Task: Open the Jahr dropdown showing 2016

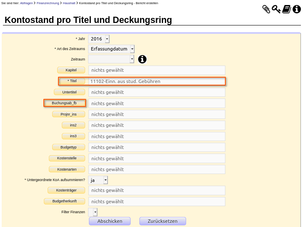Action: [99, 39]
